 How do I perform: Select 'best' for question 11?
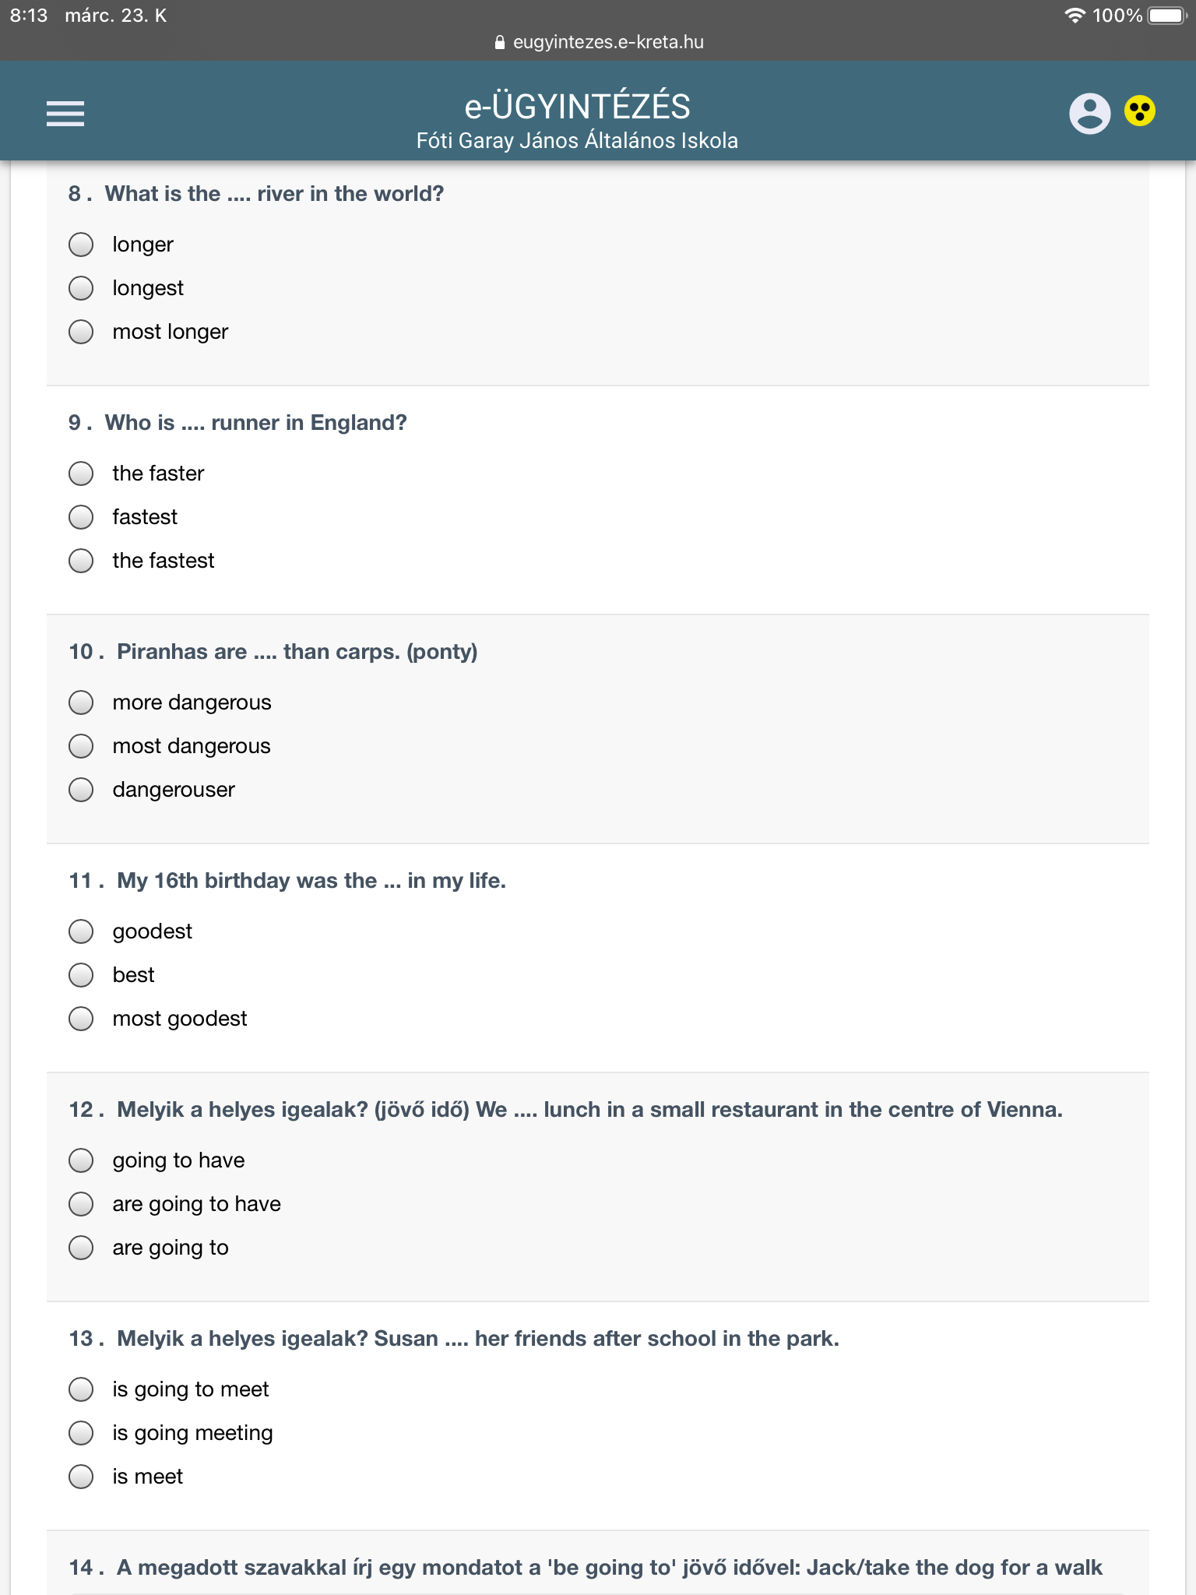(81, 975)
